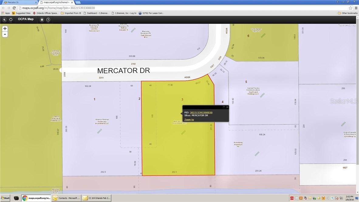Screen dimensions: 359x202
Task: Click the 'Global Demolit' parcel label
Action: point(350,134)
